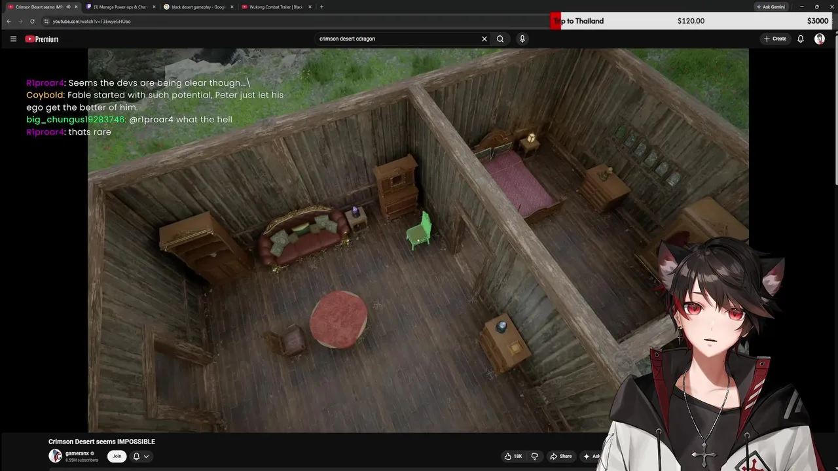
Task: Go forward in browser history
Action: [20, 21]
